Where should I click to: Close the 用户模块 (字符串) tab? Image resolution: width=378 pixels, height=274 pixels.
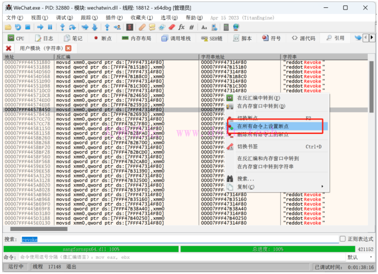(x=69, y=49)
